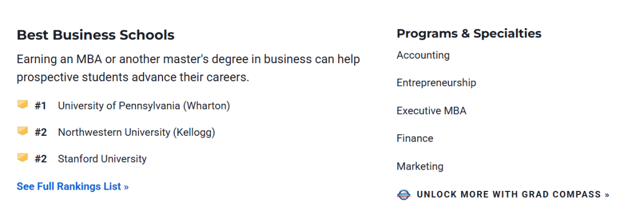Viewport: 620px width, 223px height.
Task: Click the Best Business Schools heading
Action: tap(96, 35)
